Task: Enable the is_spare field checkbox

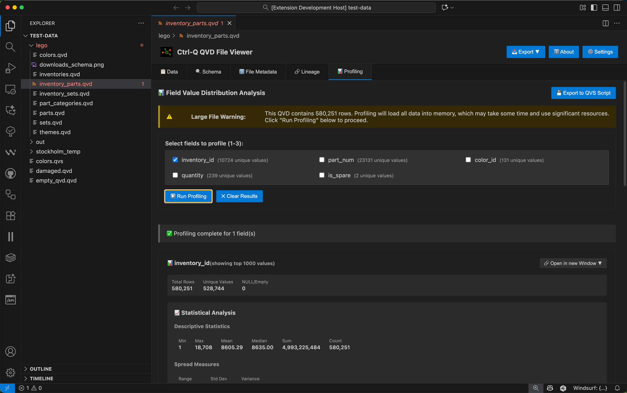Action: 322,175
